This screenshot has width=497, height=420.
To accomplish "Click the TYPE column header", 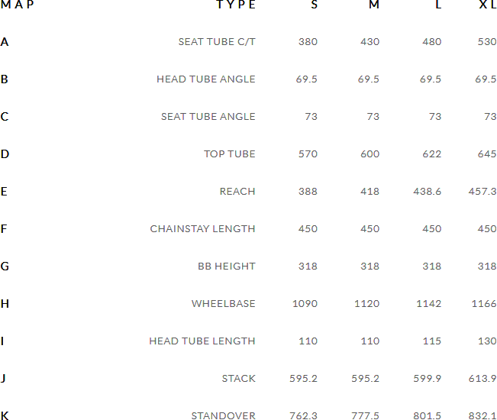I will (x=236, y=5).
